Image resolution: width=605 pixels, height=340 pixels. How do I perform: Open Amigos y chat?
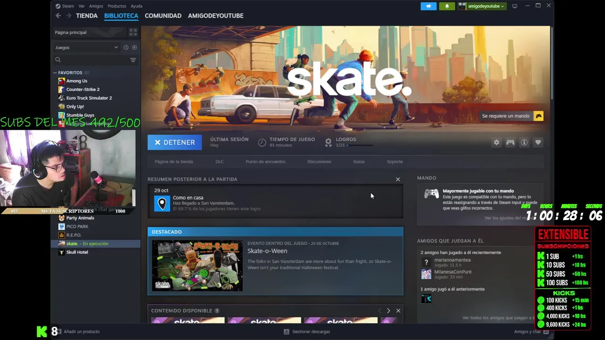click(x=531, y=331)
